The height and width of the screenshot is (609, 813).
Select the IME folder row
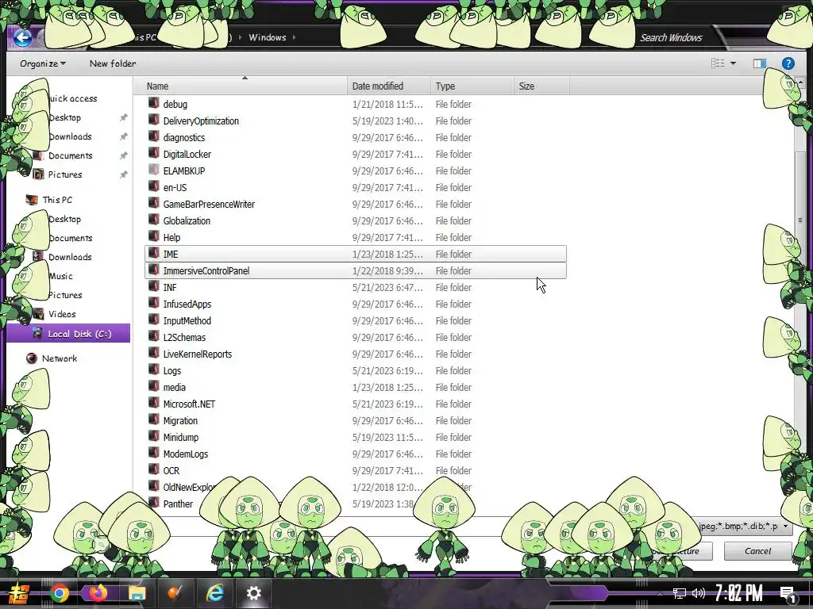point(356,254)
